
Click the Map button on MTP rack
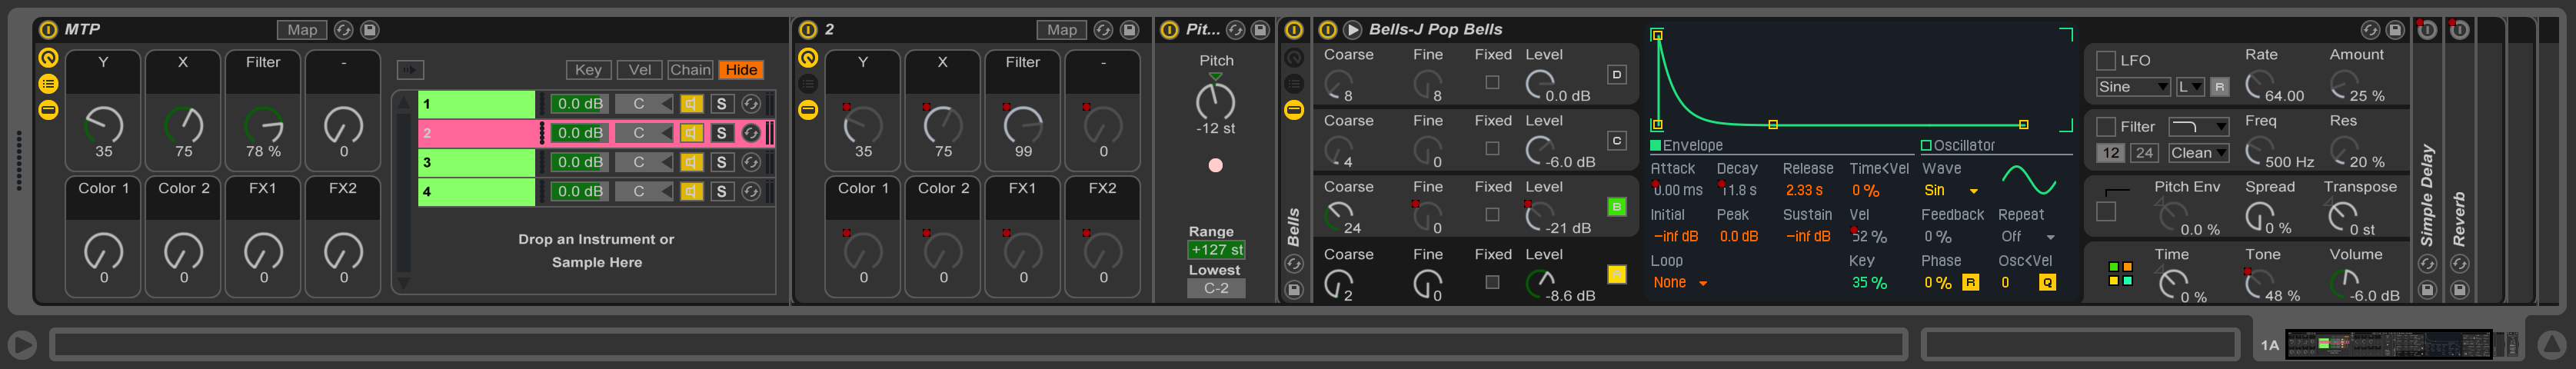[x=301, y=30]
